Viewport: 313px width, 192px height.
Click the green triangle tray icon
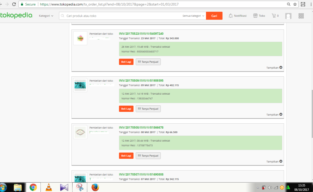coord(288,188)
